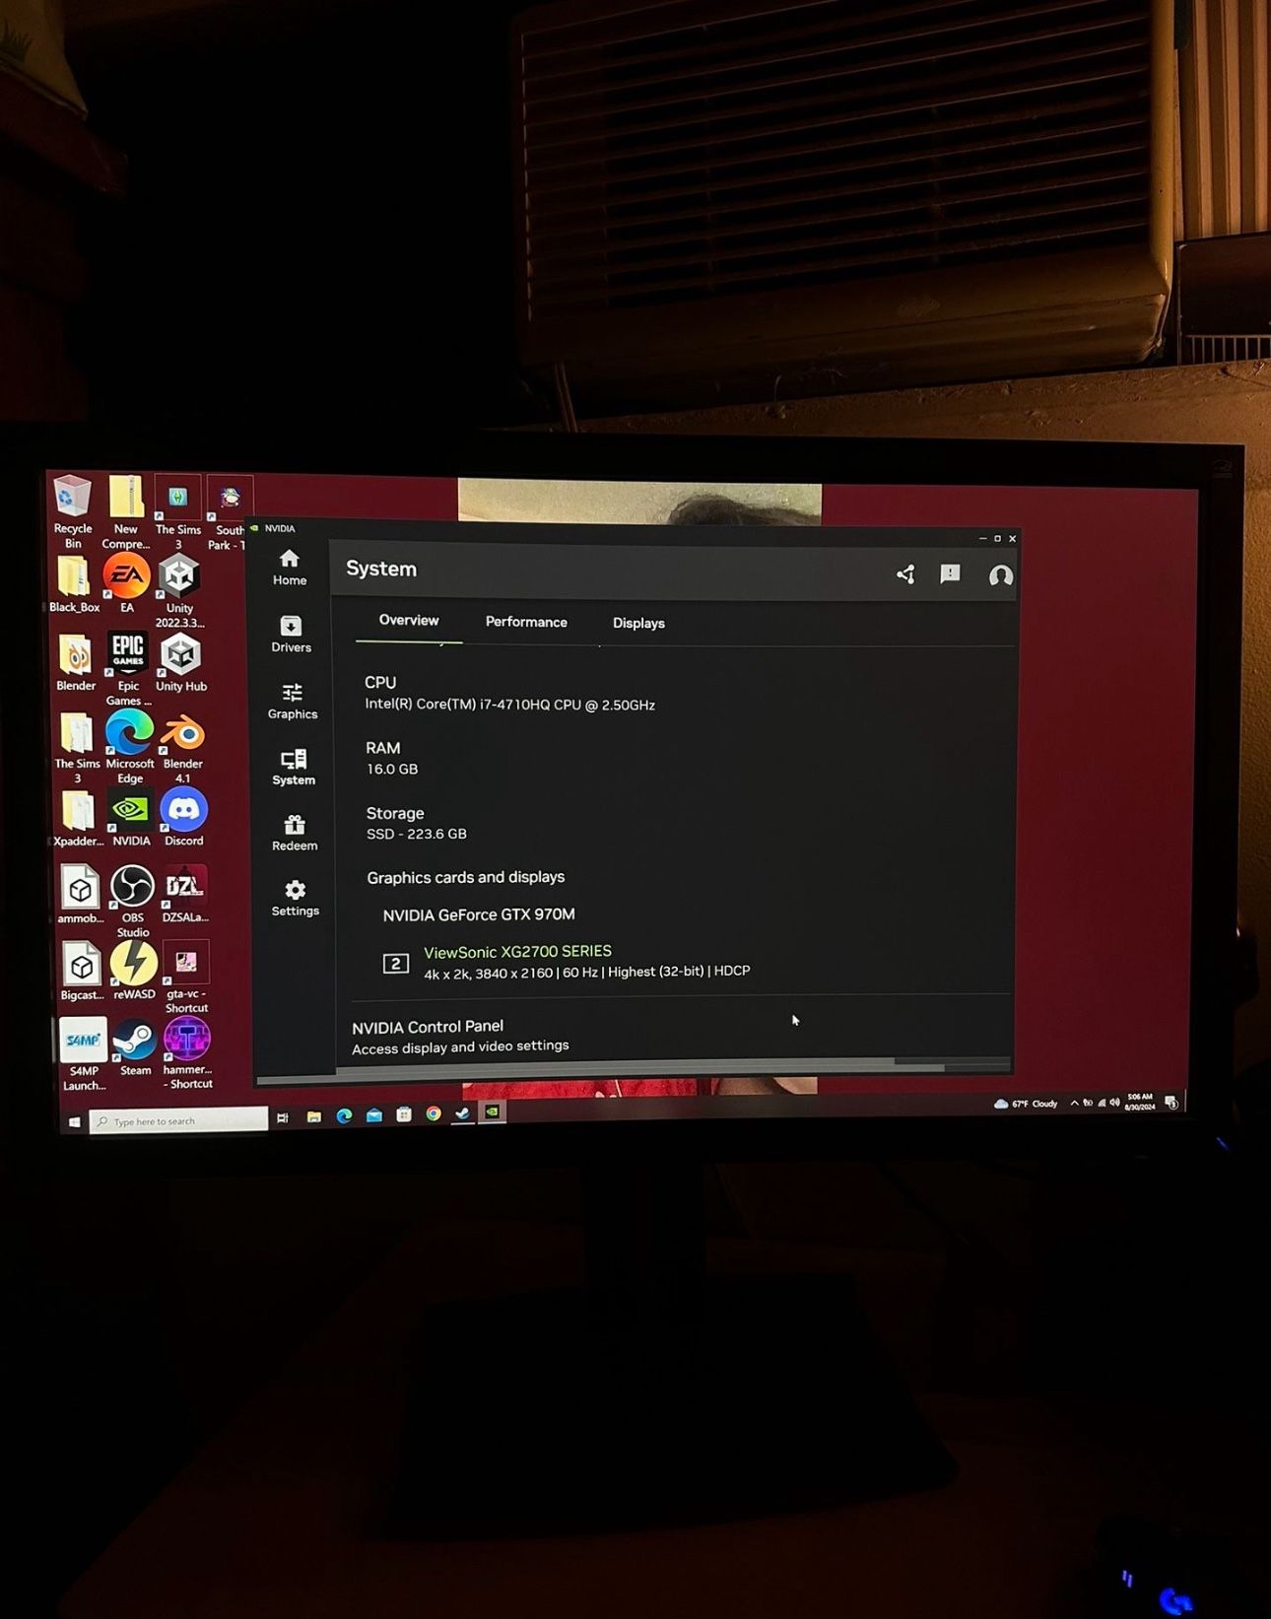The height and width of the screenshot is (1619, 1271).
Task: Click NVIDIA app taskbar button
Action: [492, 1112]
